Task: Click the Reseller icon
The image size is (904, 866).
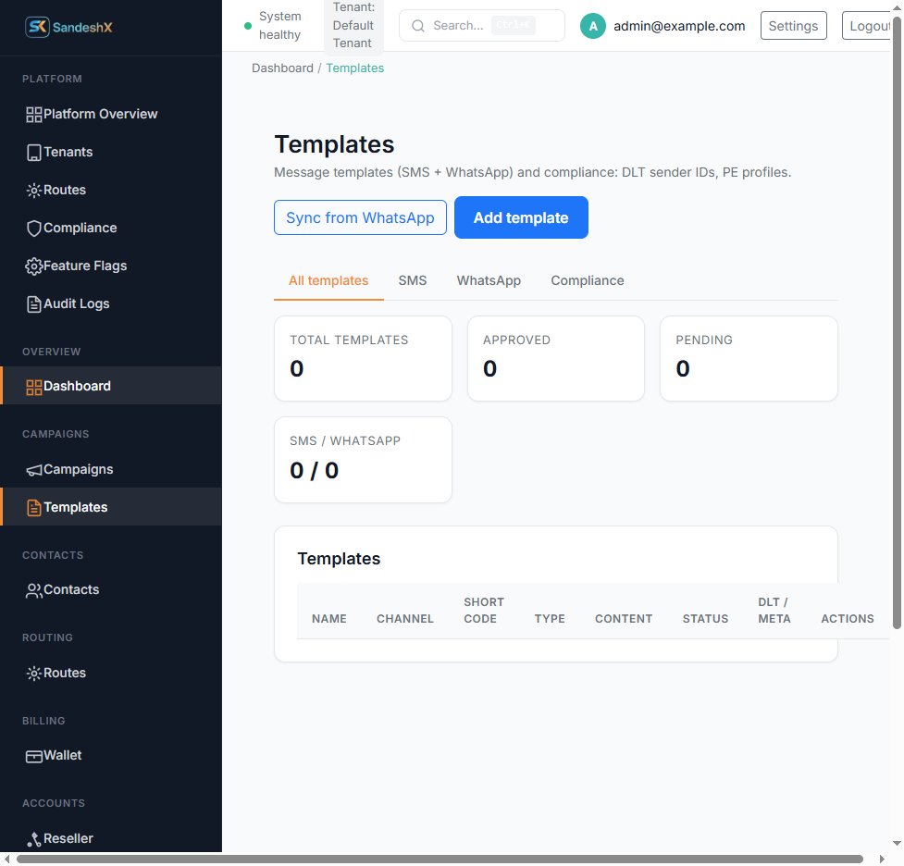Action: [x=34, y=840]
